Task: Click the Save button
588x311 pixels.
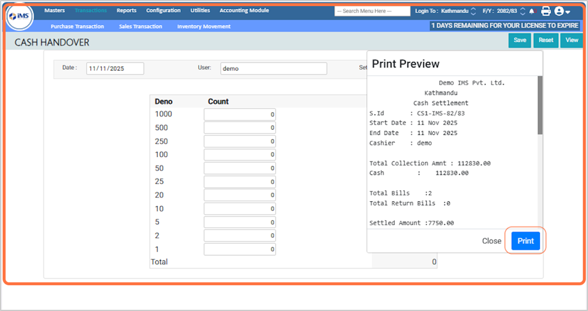Action: 520,40
